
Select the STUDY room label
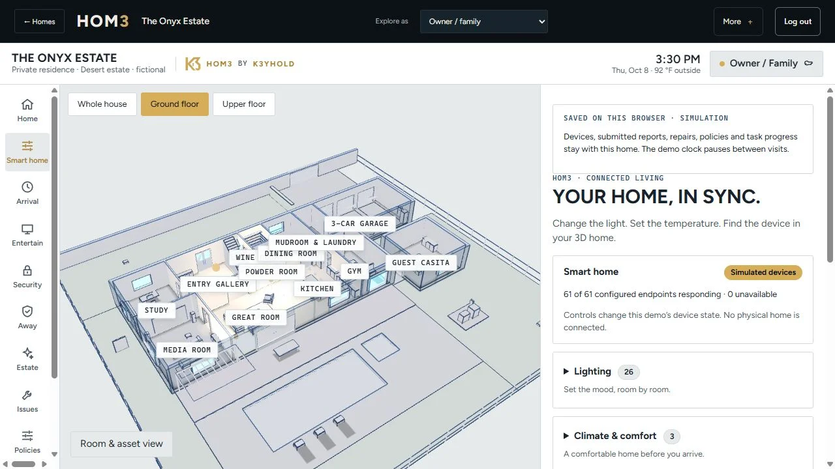(x=157, y=310)
